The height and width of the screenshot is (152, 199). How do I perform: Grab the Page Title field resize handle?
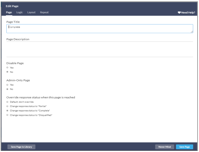[192, 32]
